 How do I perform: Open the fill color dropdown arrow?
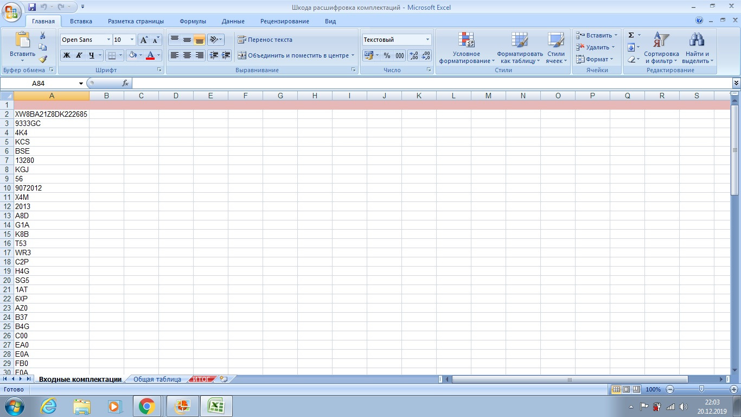(x=140, y=55)
